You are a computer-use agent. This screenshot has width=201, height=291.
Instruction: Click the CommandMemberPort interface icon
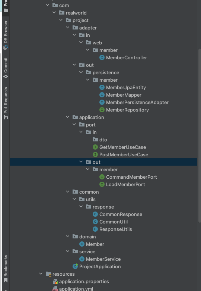pos(102,177)
